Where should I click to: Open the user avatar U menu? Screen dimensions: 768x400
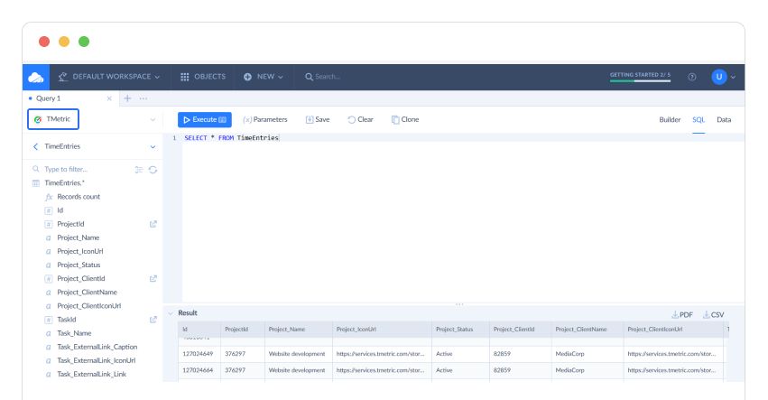(718, 77)
